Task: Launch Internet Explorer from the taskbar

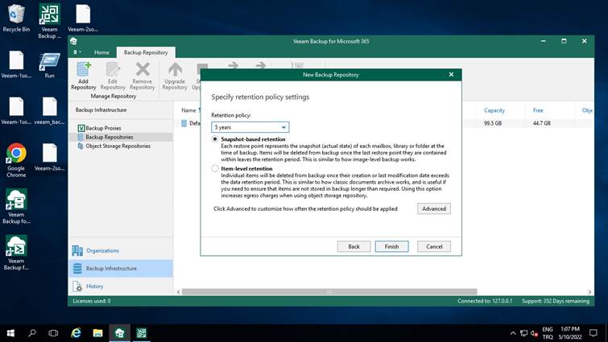Action: [76, 333]
